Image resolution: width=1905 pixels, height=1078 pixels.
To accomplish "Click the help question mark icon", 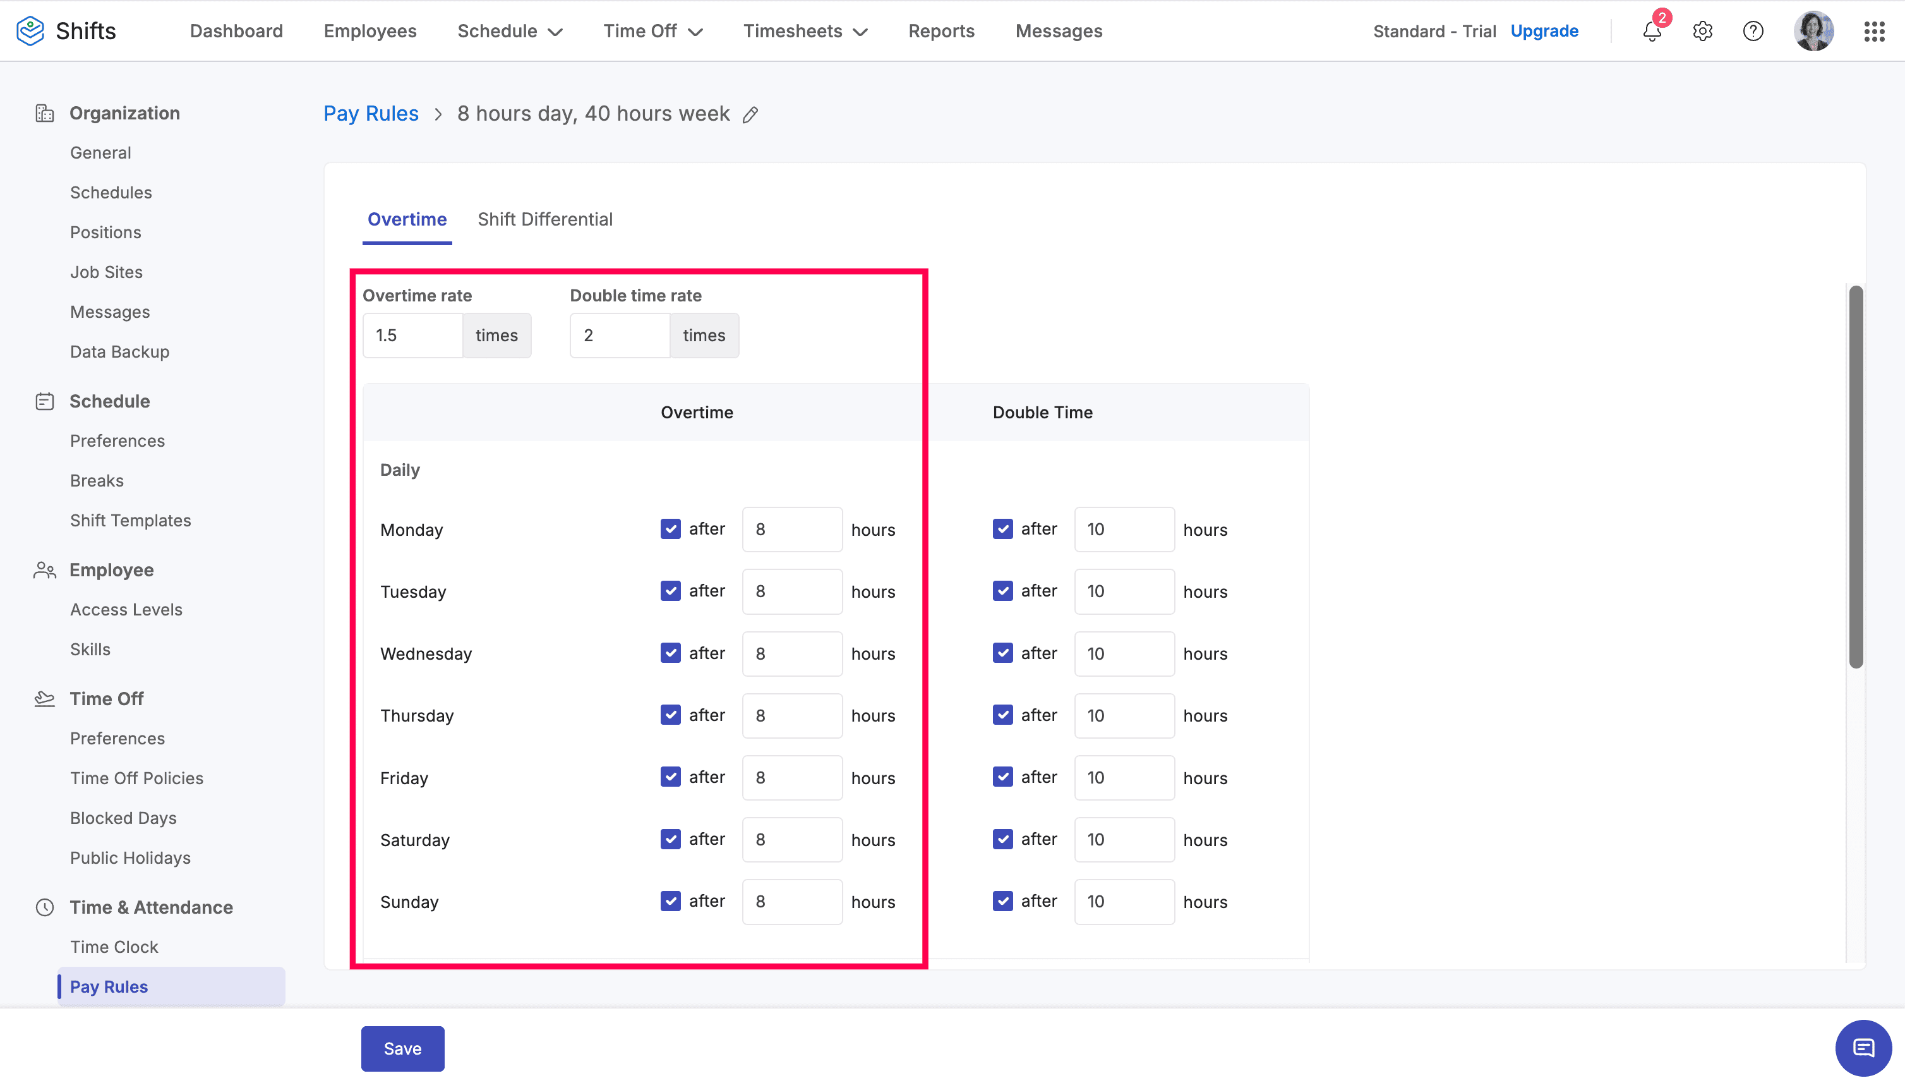I will coord(1753,31).
